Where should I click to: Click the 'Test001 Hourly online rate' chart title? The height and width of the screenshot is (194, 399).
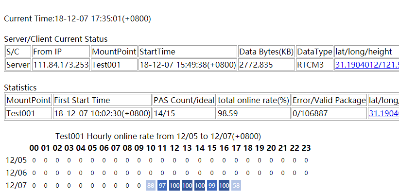tap(158, 137)
